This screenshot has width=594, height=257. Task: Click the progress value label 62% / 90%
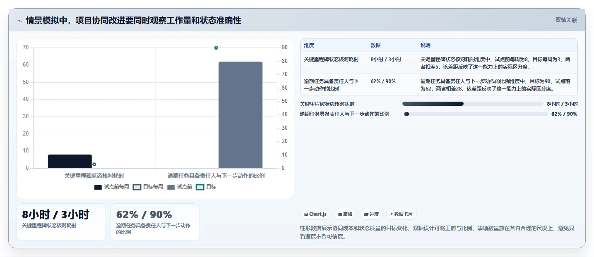(564, 114)
